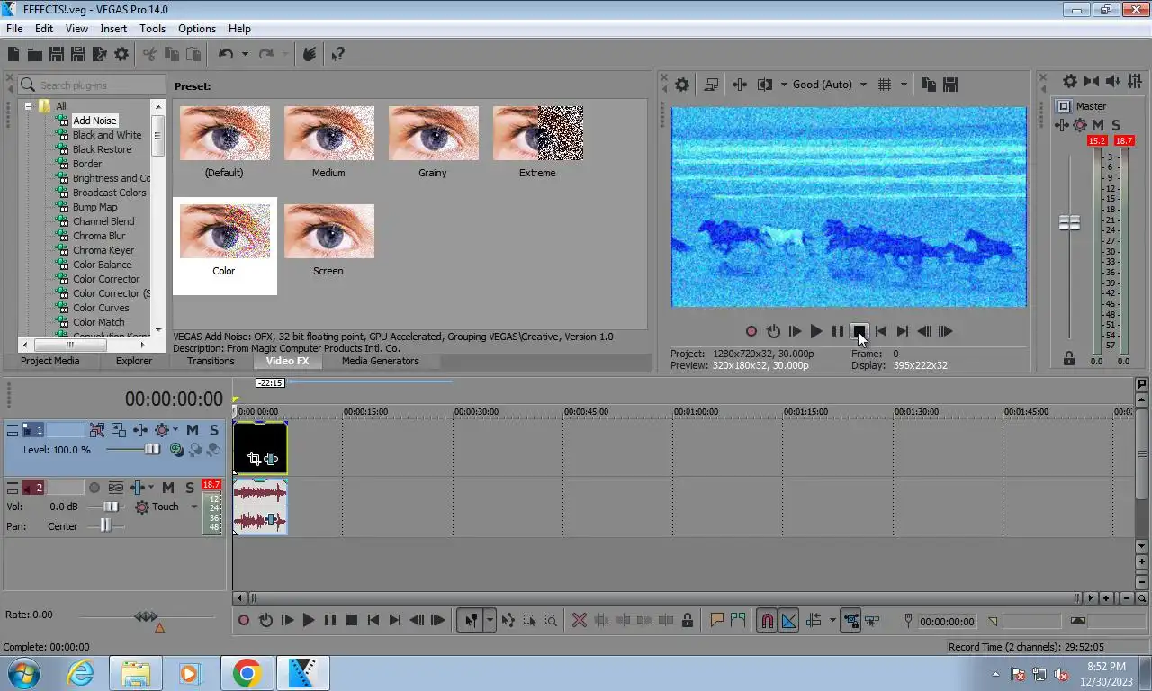Select the Chroma Keyer plug-in
Viewport: 1152px width, 691px height.
pyautogui.click(x=103, y=250)
